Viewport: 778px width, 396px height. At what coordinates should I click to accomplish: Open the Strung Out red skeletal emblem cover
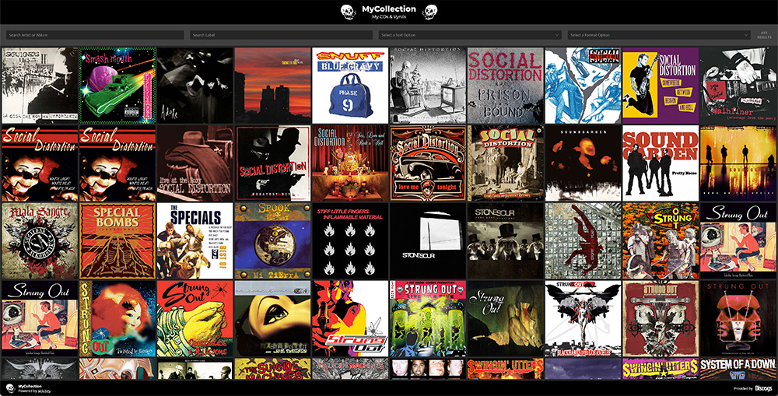coord(661,318)
